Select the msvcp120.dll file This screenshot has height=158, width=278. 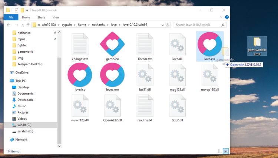pyautogui.click(x=210, y=75)
